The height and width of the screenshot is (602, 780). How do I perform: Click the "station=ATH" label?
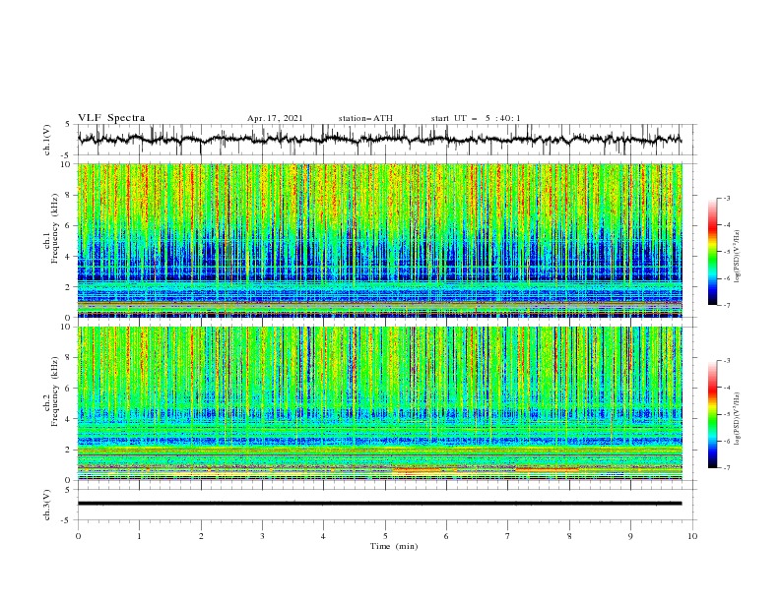click(365, 118)
